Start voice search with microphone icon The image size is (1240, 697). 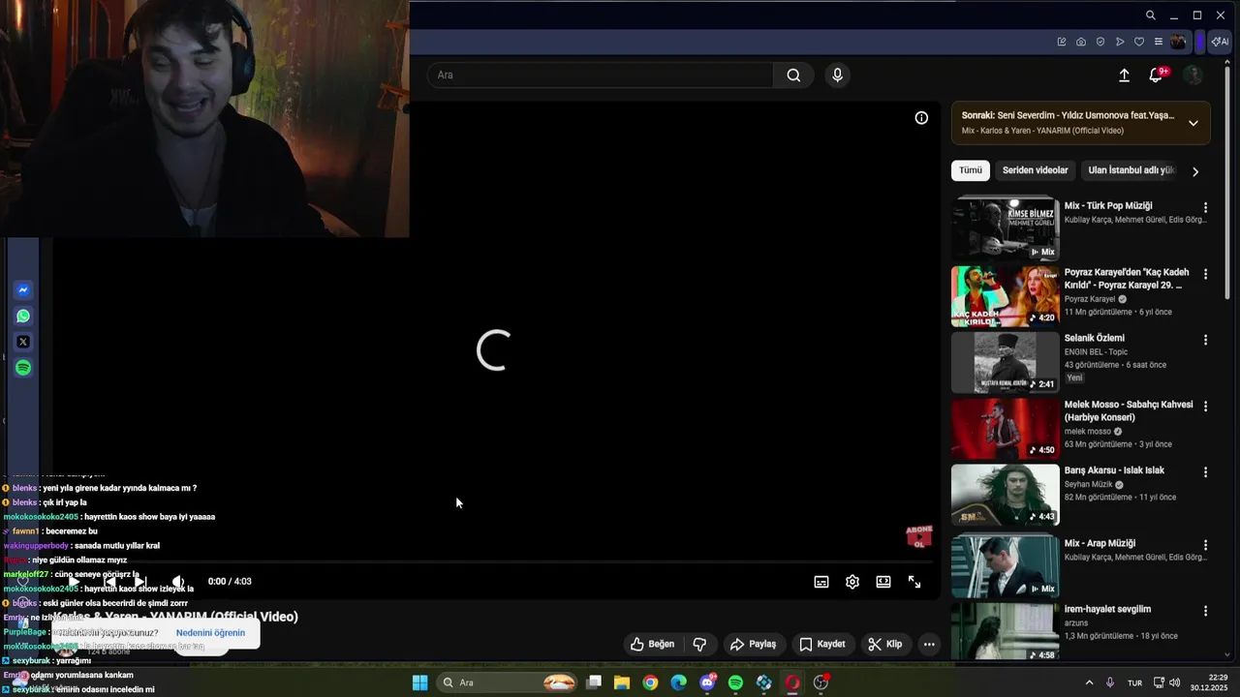click(x=838, y=76)
